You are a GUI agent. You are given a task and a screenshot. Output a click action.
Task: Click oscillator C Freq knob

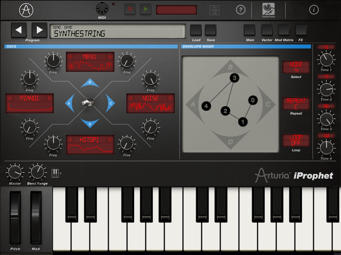click(x=151, y=78)
